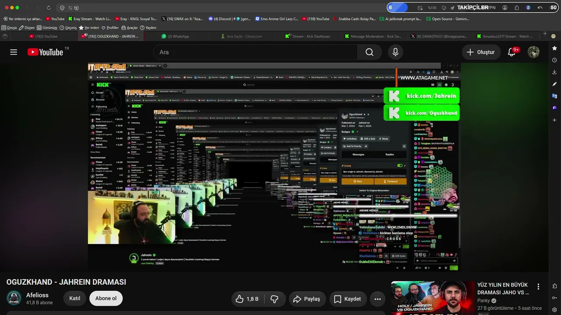Open sidebar passwords key icon

click(x=554, y=298)
